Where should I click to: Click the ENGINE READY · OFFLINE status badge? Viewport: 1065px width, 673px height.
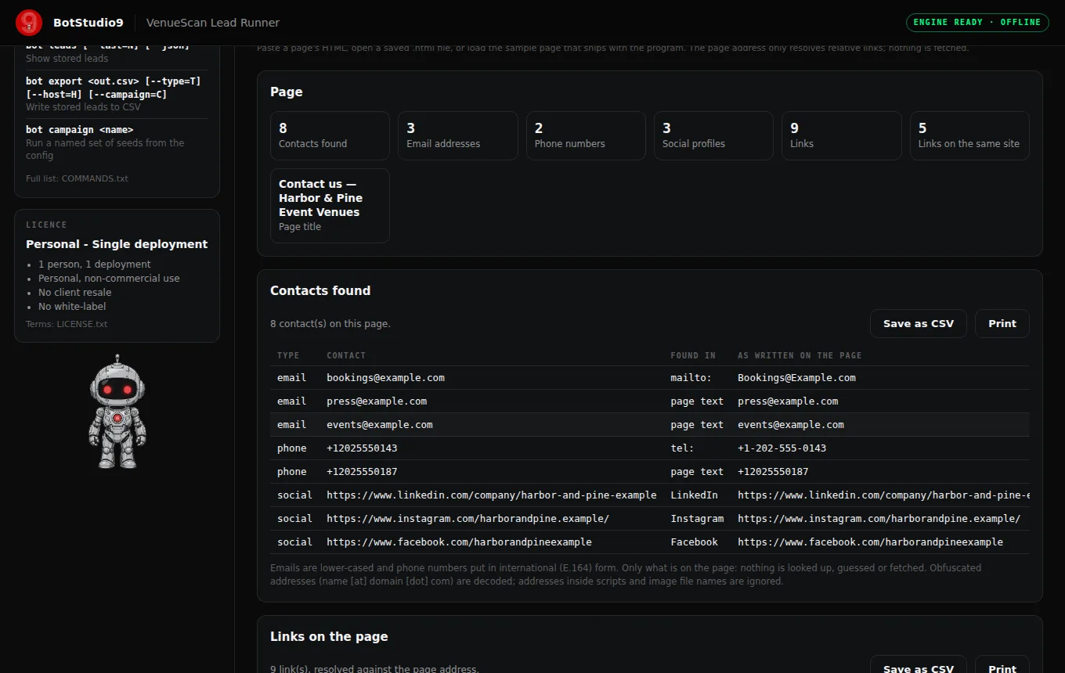tap(977, 22)
